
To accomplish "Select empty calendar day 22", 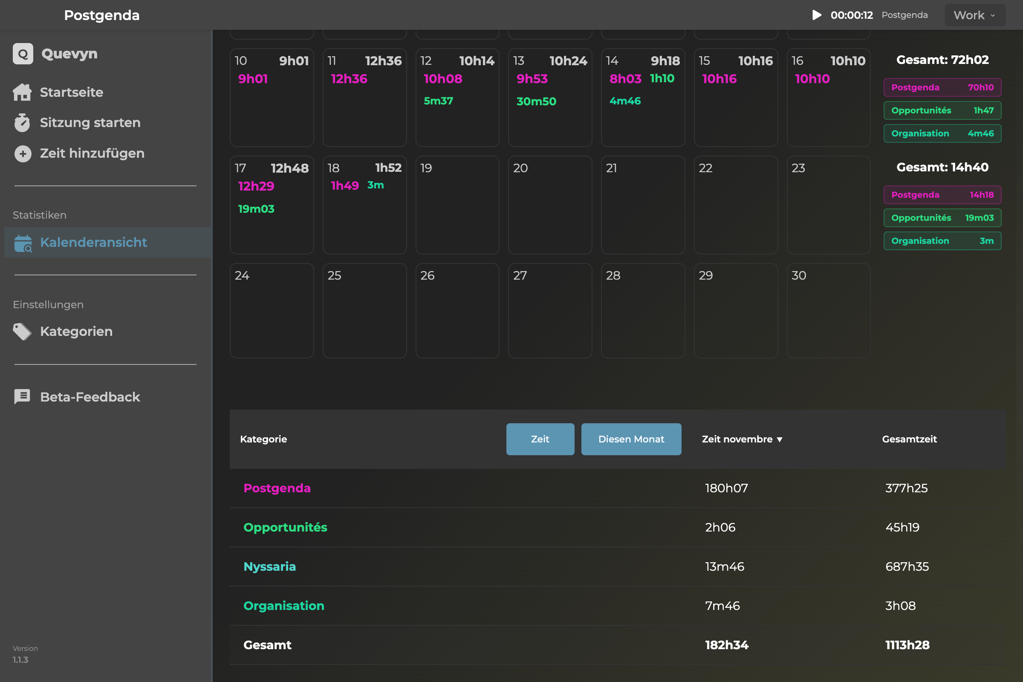I will pos(736,205).
